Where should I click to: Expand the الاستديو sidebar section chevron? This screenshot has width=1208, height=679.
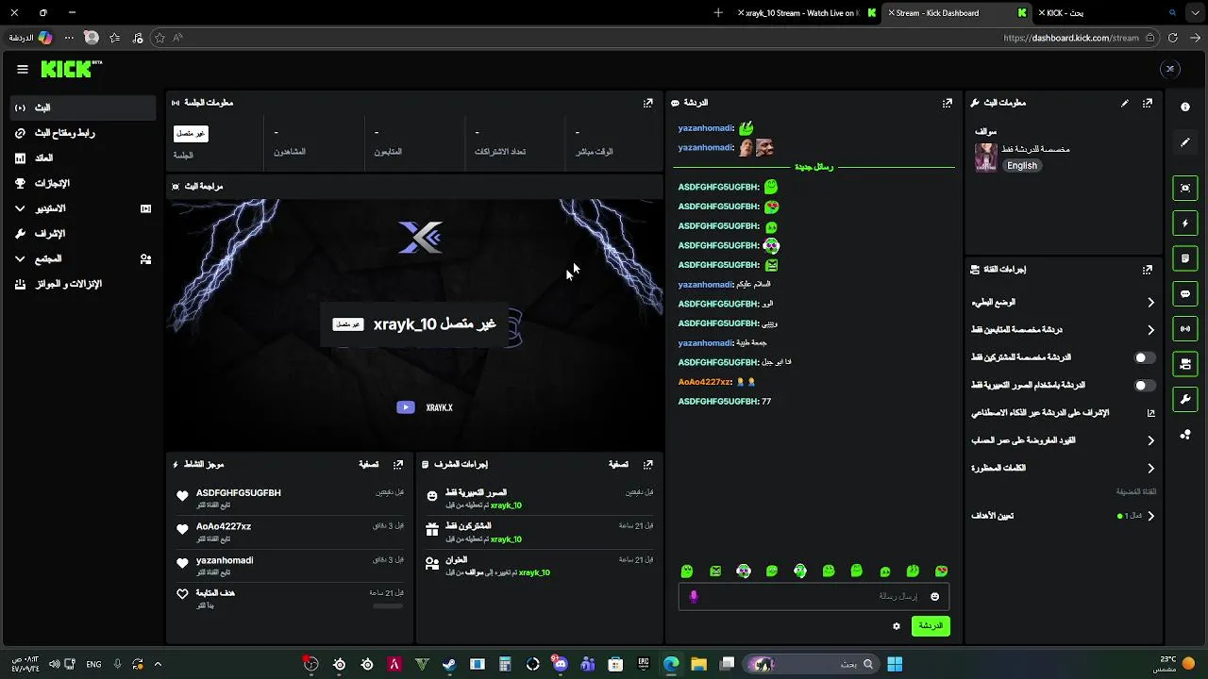click(21, 208)
